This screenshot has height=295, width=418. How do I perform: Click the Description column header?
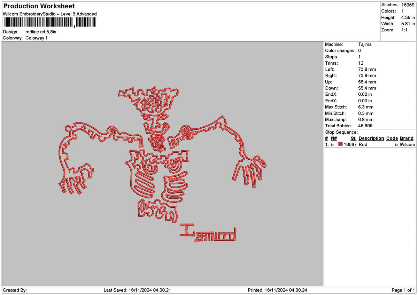point(371,138)
